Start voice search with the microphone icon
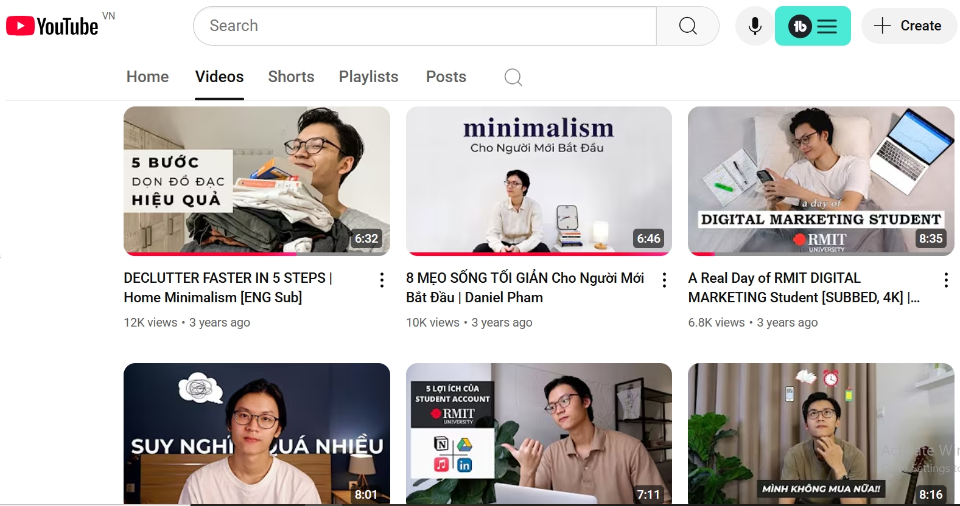This screenshot has width=960, height=506. coord(755,26)
